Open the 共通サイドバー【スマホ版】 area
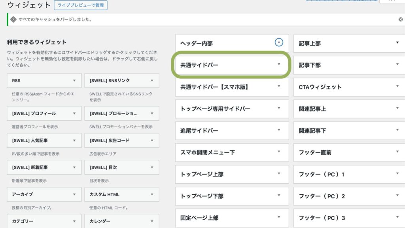Screen dimensions: 405x228 (278, 87)
